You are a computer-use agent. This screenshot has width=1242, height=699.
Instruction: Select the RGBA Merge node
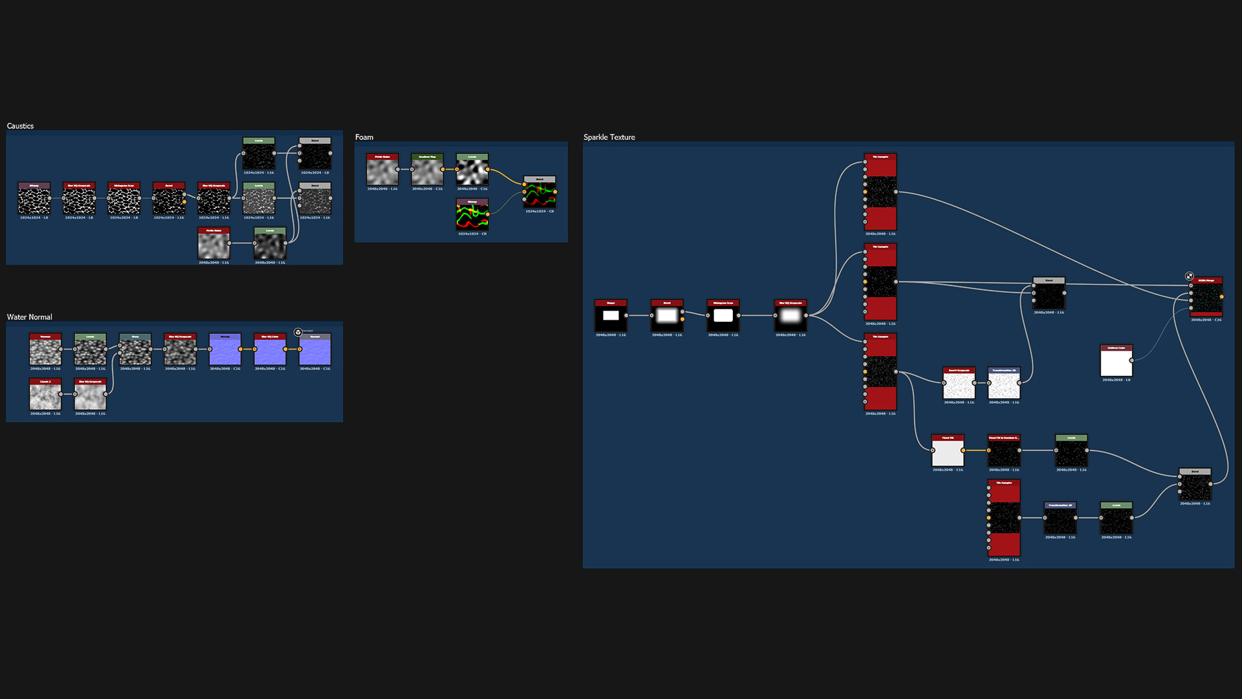click(1206, 298)
